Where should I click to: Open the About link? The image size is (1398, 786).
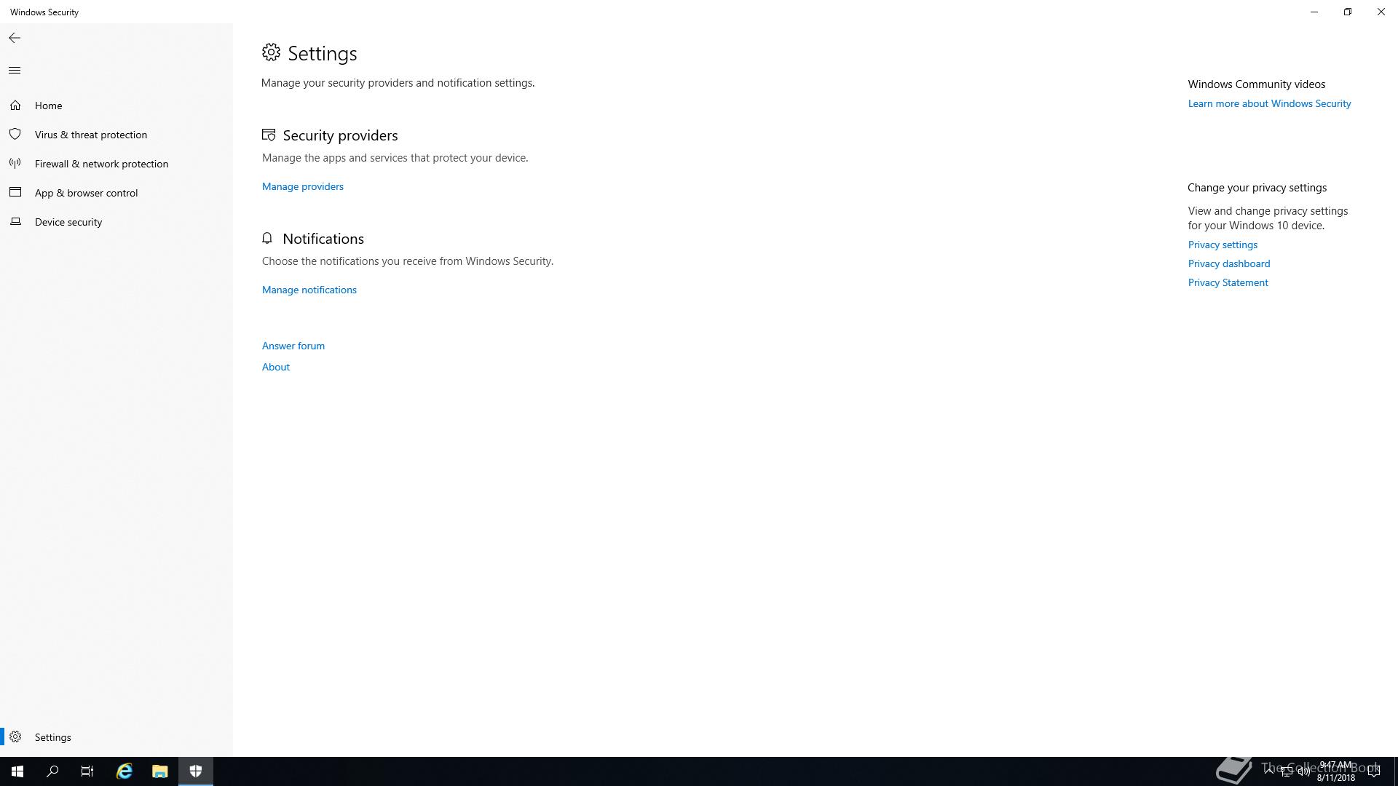pyautogui.click(x=276, y=368)
